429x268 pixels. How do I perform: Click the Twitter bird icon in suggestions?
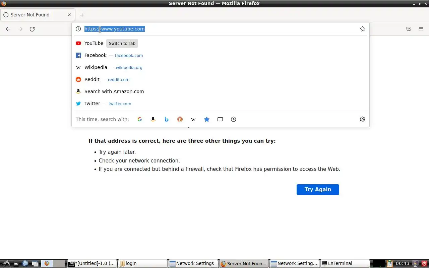coord(78,104)
